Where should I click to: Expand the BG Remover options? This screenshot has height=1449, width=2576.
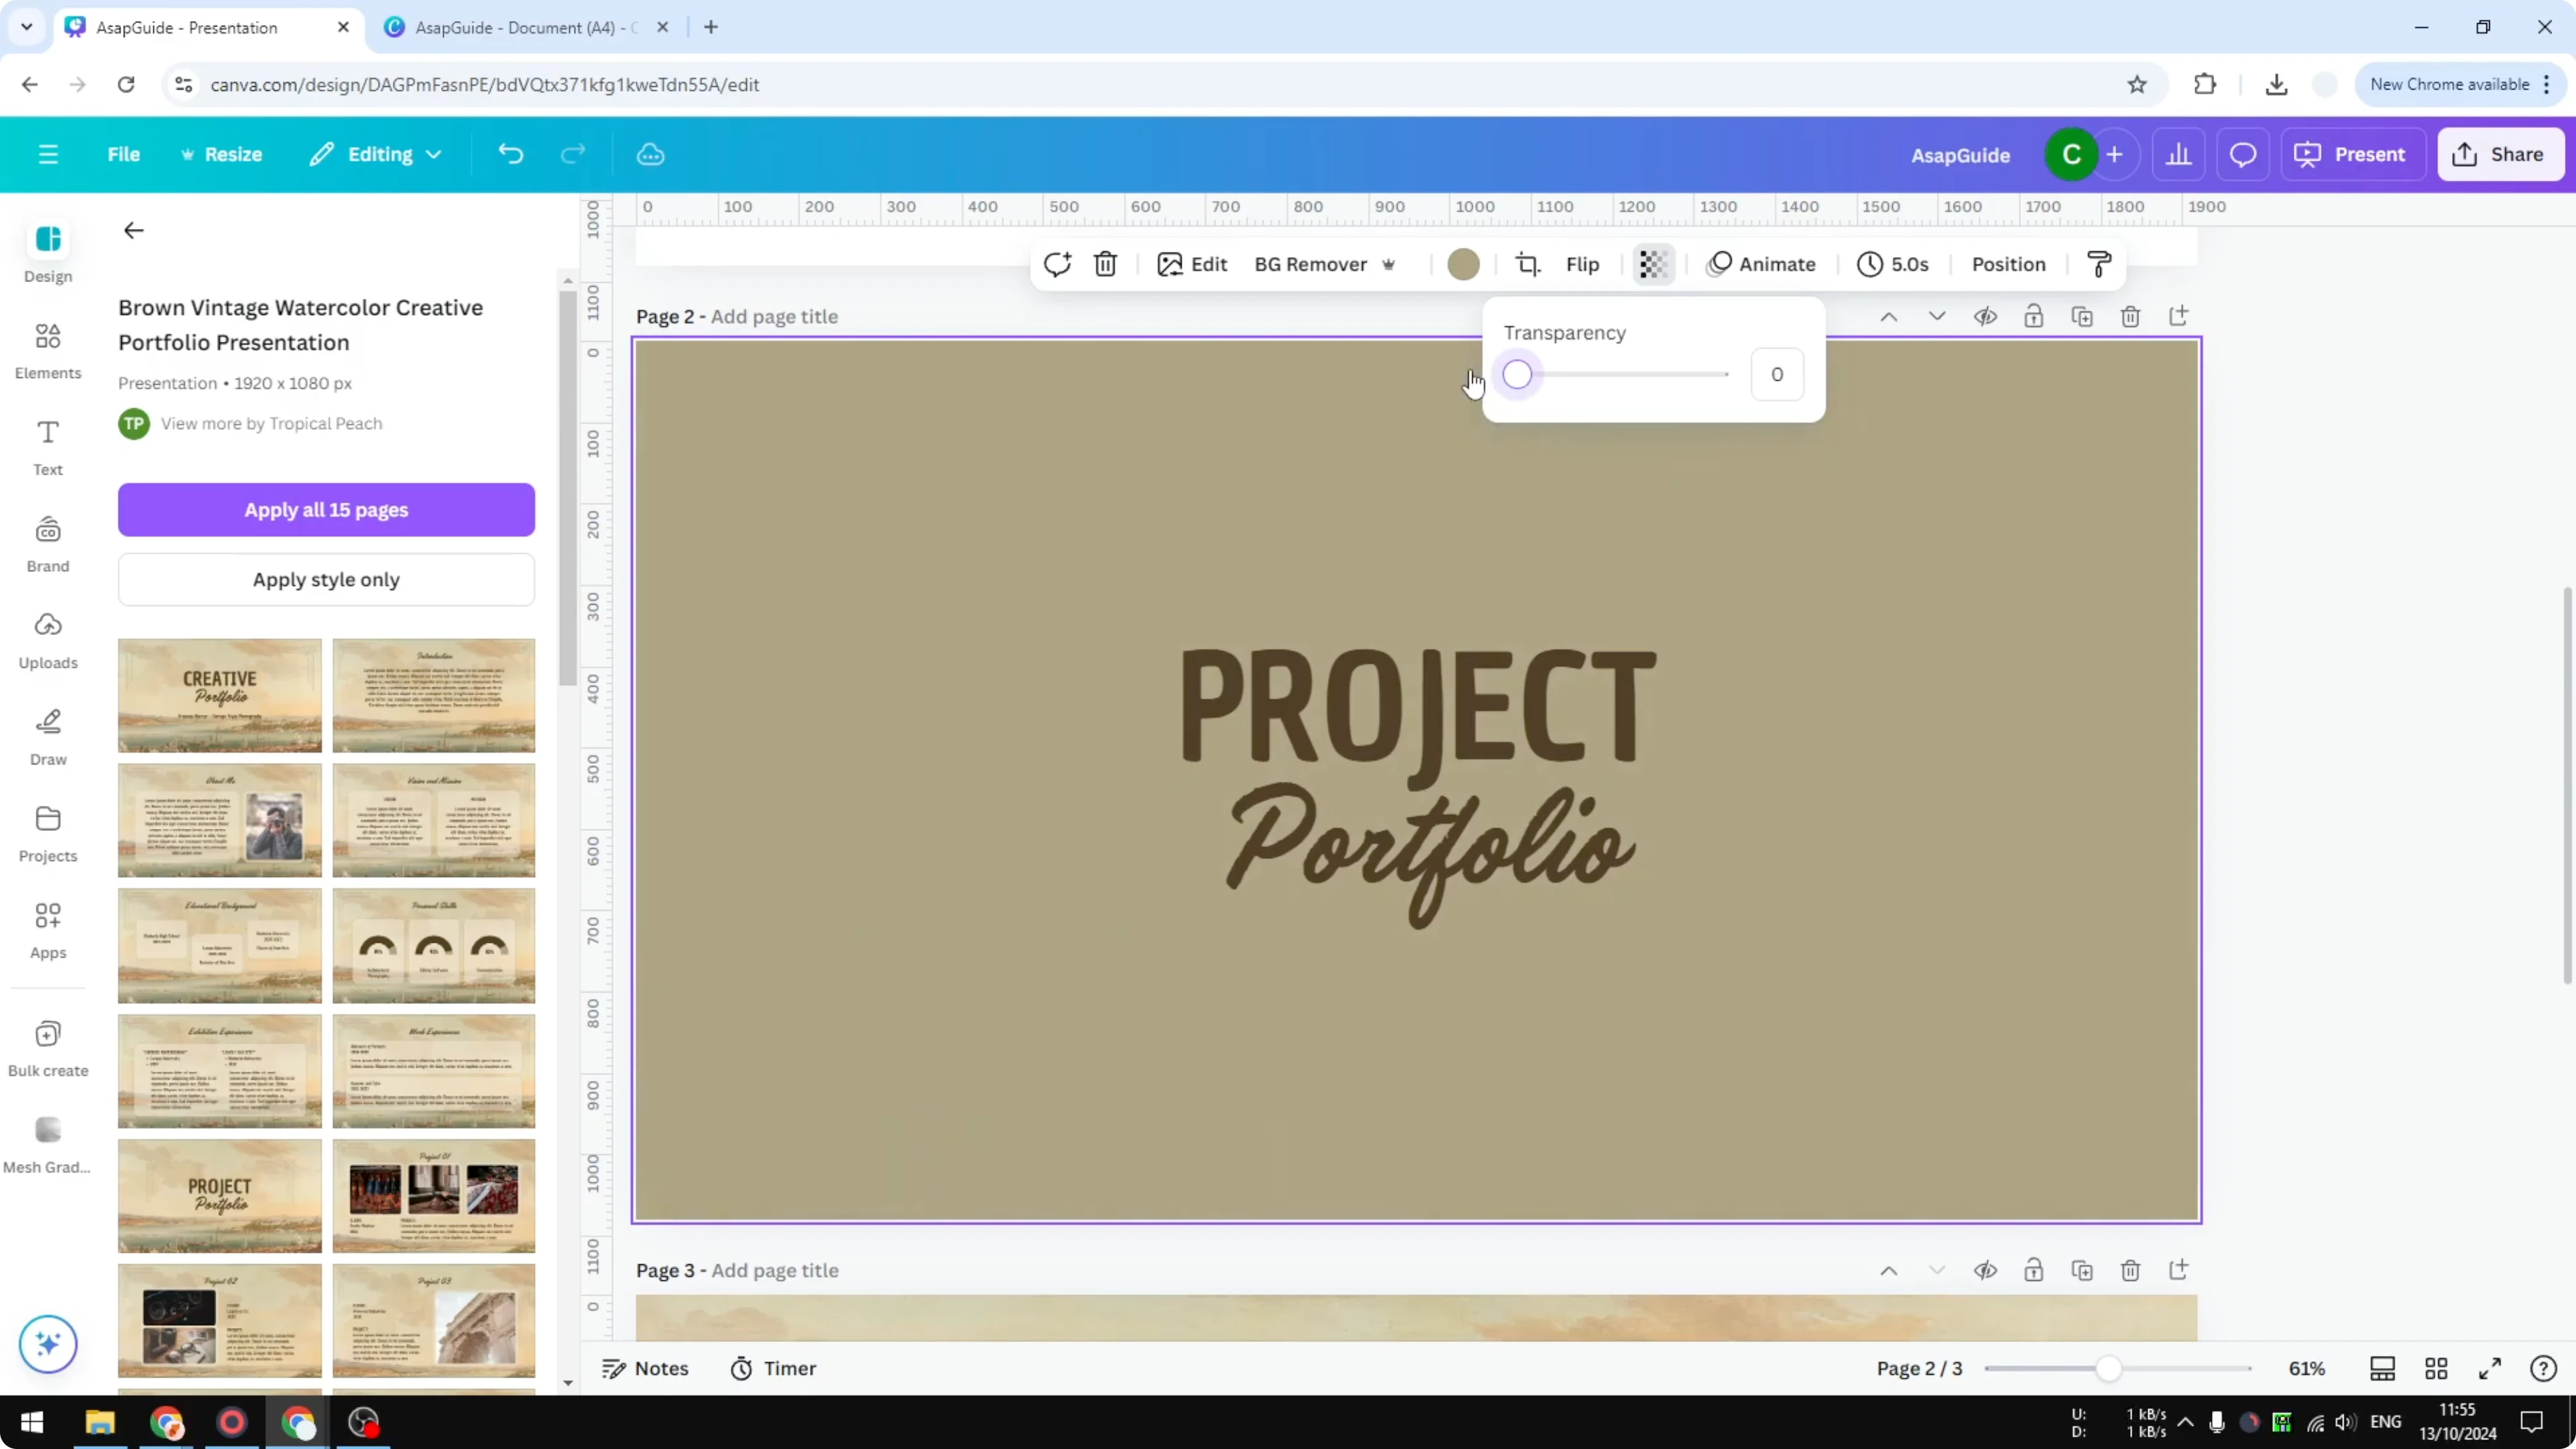[x=1389, y=264]
